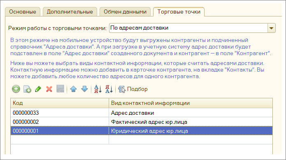Select the Адрес доставки row

(142, 113)
